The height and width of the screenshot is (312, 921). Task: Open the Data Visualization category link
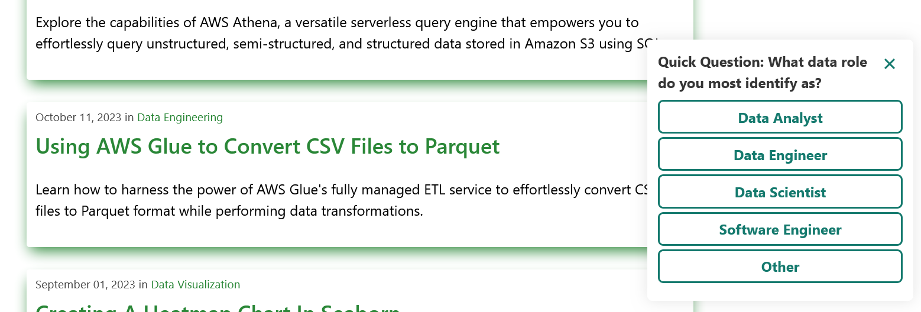[x=196, y=285]
